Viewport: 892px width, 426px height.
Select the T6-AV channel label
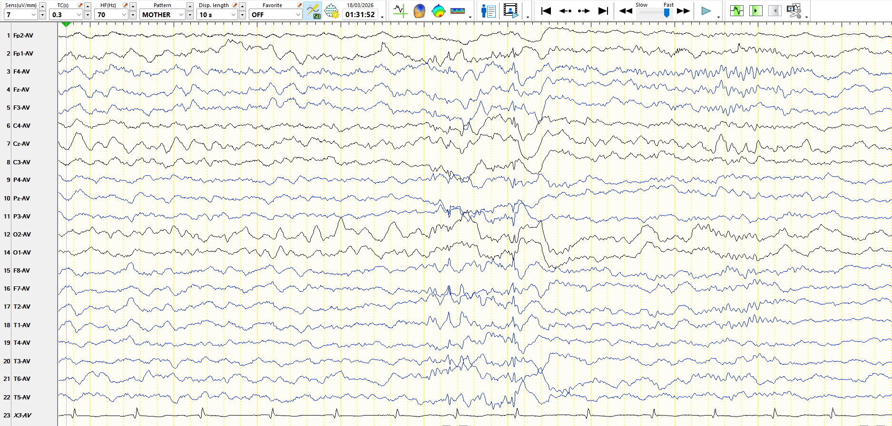(x=22, y=379)
